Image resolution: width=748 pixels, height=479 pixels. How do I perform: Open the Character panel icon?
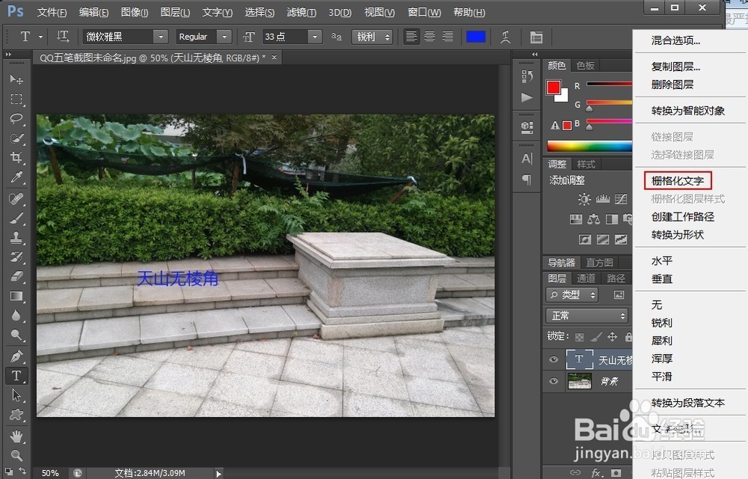[527, 159]
